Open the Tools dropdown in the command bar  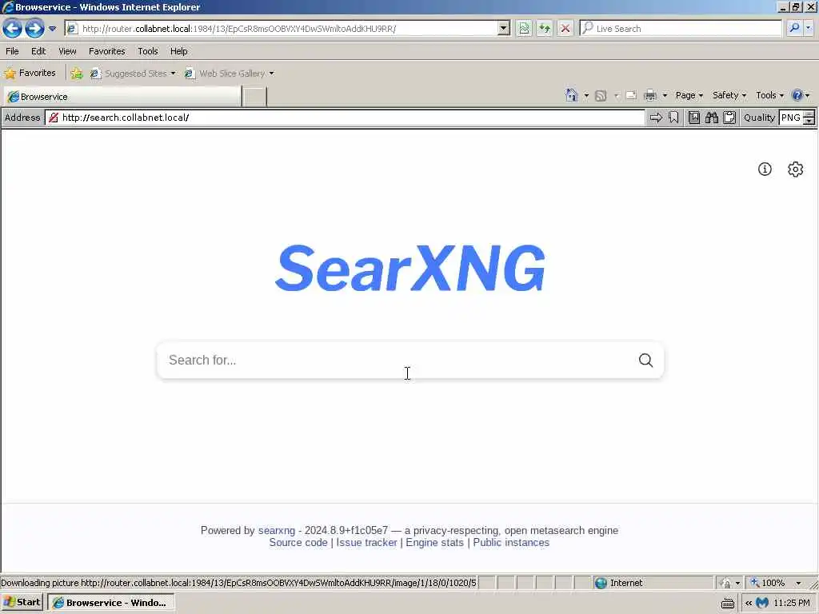click(769, 95)
